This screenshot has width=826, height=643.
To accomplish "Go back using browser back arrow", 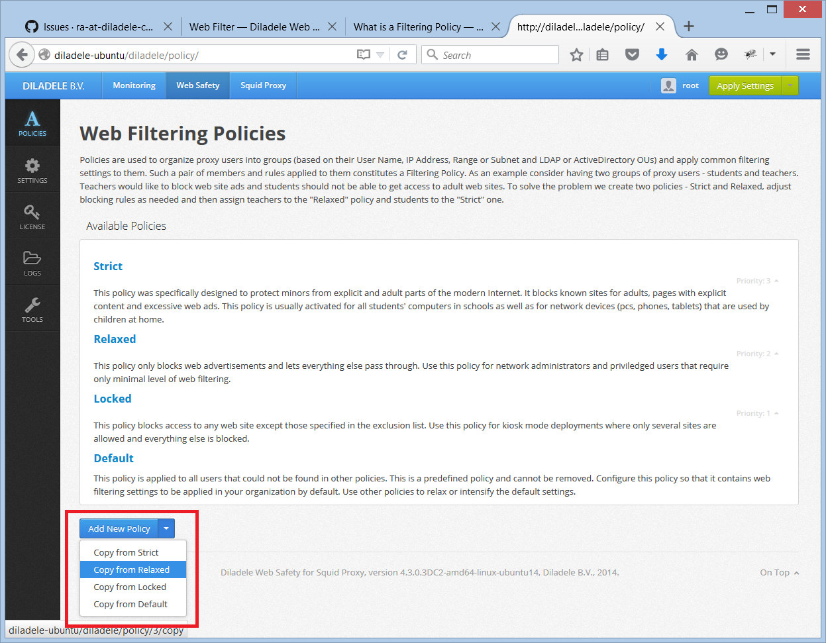I will point(22,55).
